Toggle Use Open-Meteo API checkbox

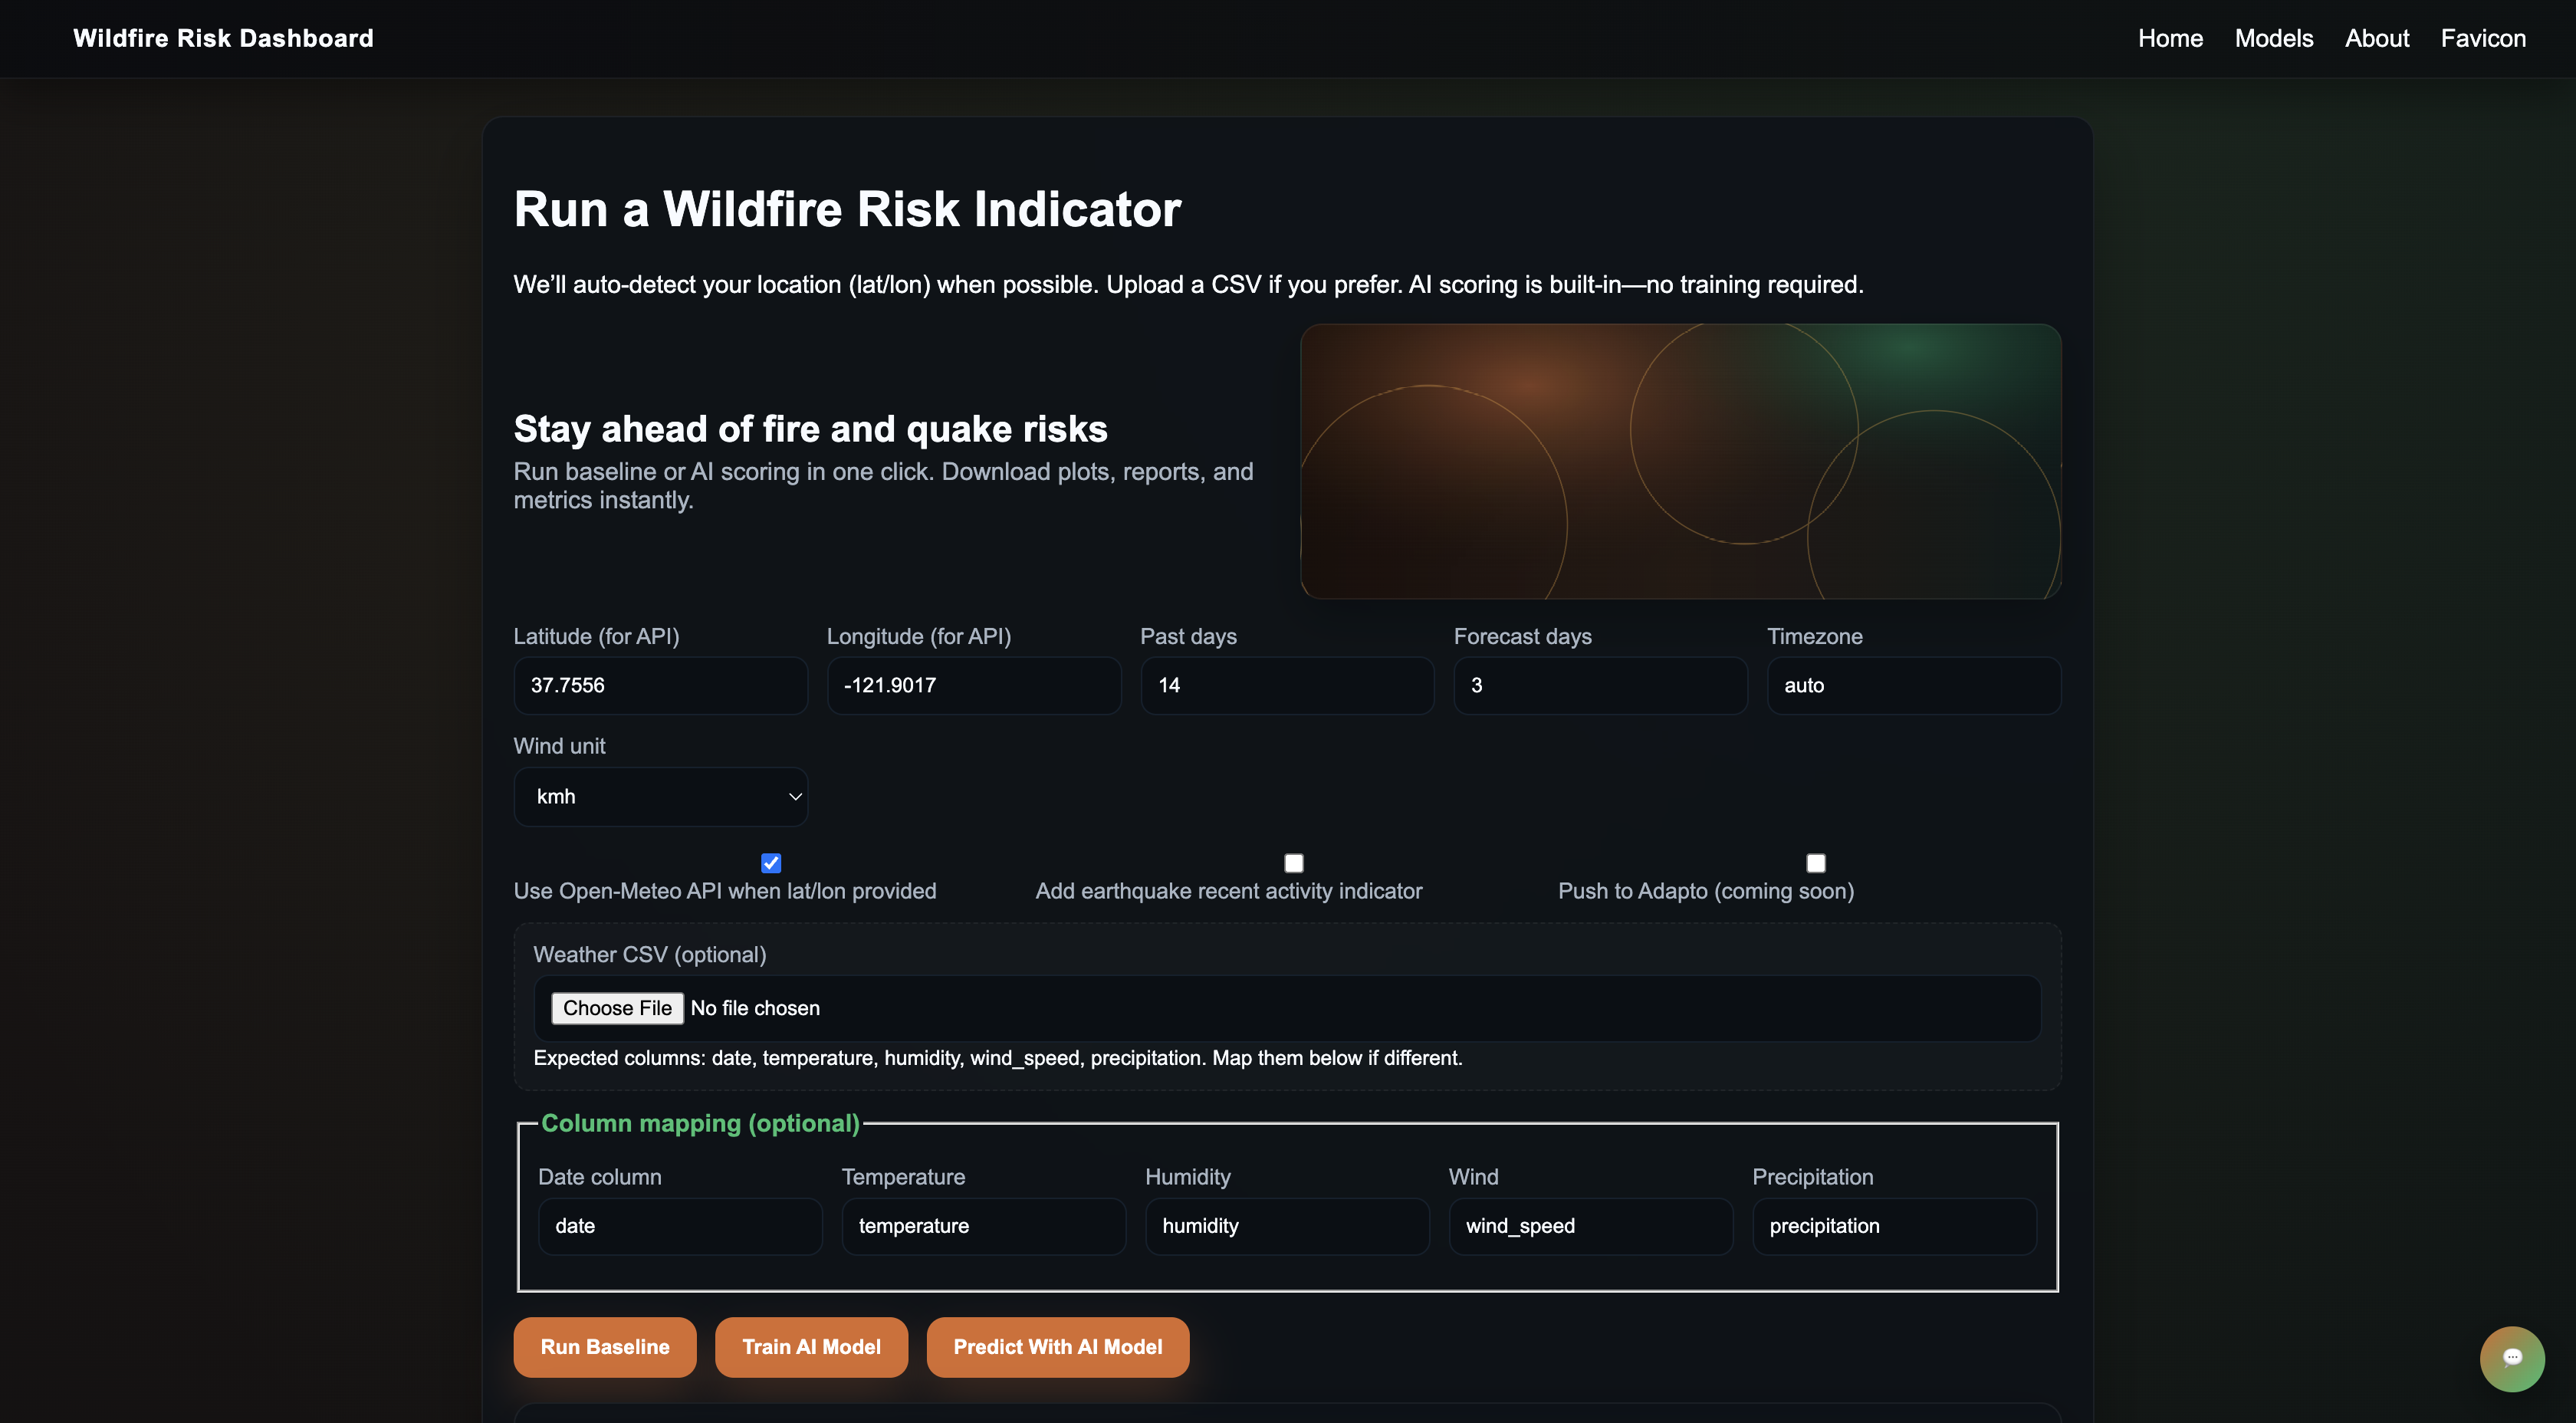pos(770,862)
